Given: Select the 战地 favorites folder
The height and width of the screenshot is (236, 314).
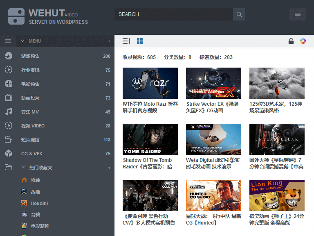Looking at the screenshot, I should pyautogui.click(x=36, y=192).
